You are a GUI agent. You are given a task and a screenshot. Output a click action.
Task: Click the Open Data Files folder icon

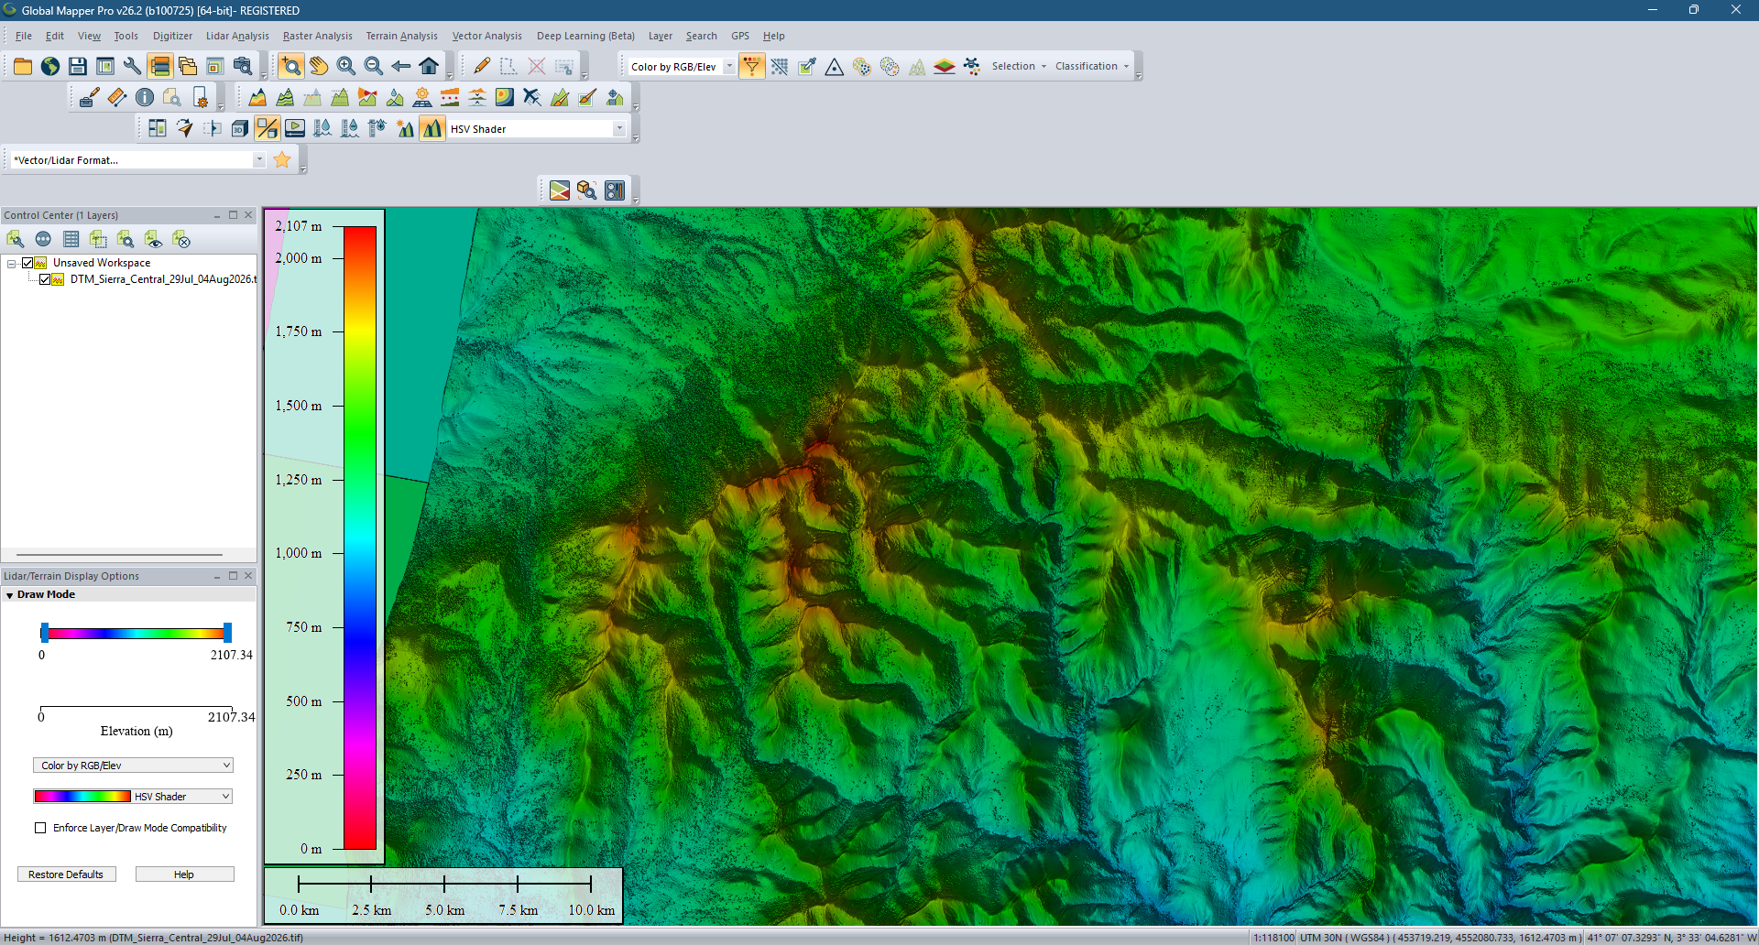[x=23, y=66]
